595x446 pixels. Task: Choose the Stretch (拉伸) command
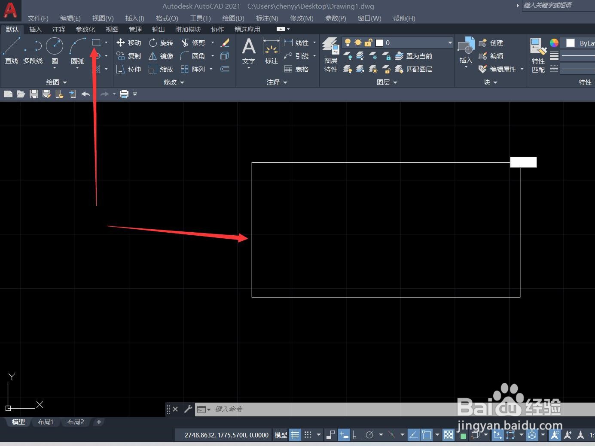[129, 69]
